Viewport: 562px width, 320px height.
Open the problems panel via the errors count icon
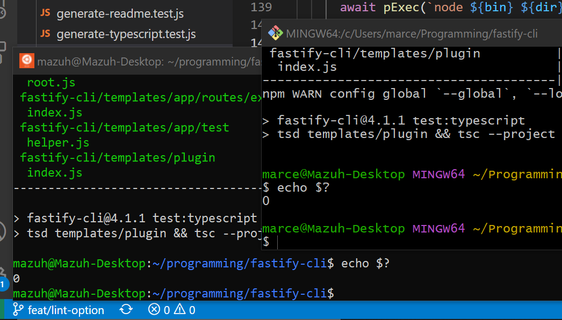159,310
